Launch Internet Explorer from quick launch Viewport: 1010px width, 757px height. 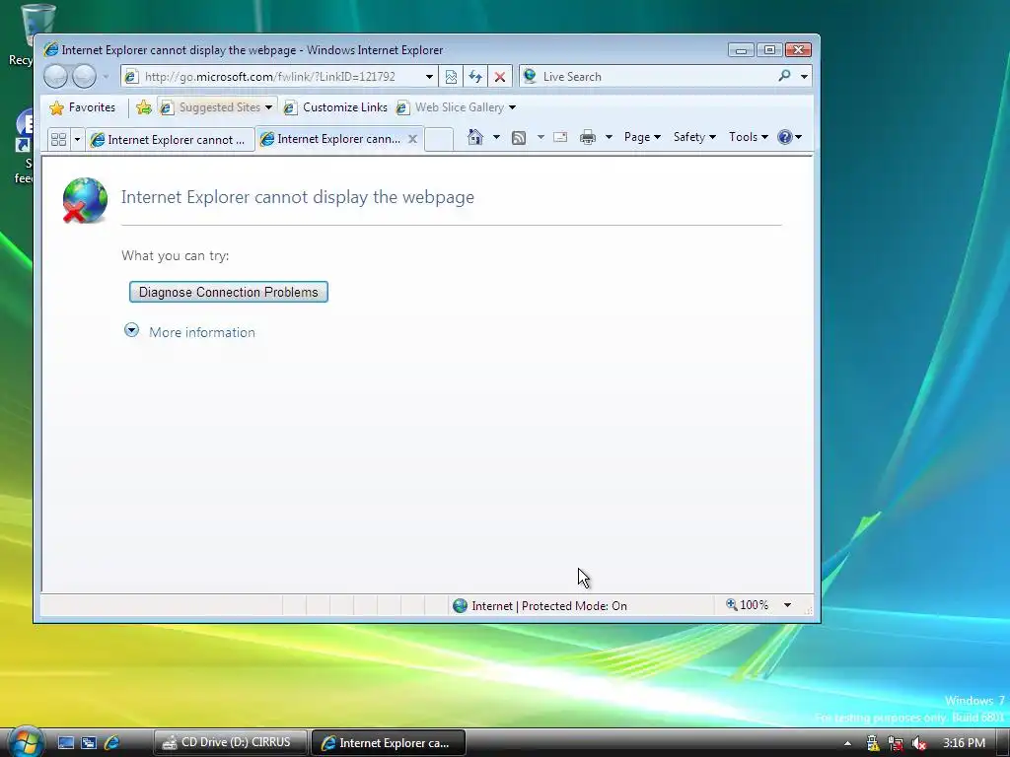(111, 743)
